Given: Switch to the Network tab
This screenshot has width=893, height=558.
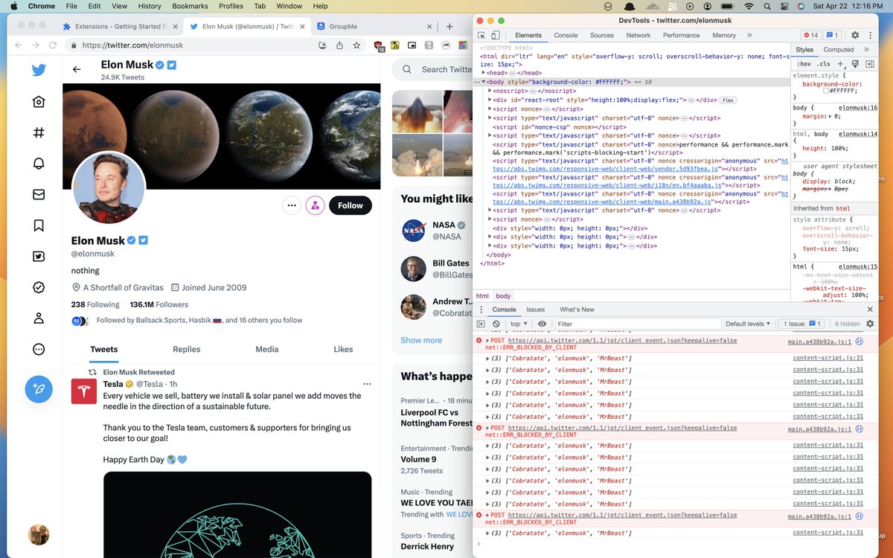Looking at the screenshot, I should [x=638, y=35].
